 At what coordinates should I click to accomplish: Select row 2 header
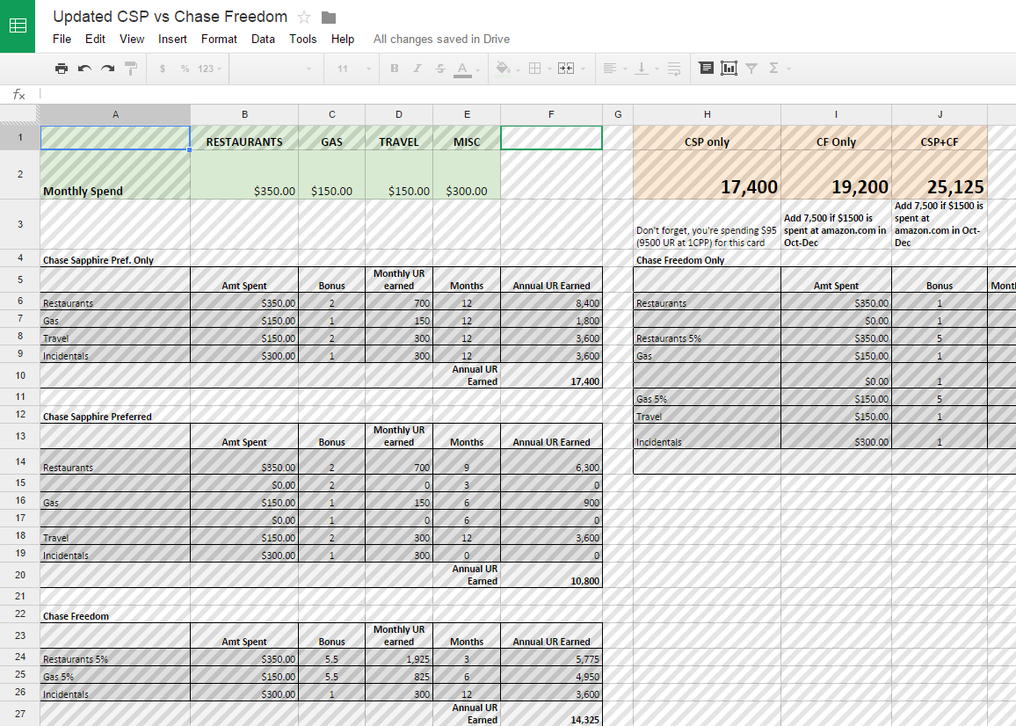(20, 174)
